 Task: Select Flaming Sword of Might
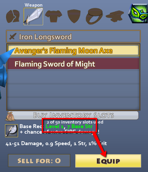tap(73, 64)
